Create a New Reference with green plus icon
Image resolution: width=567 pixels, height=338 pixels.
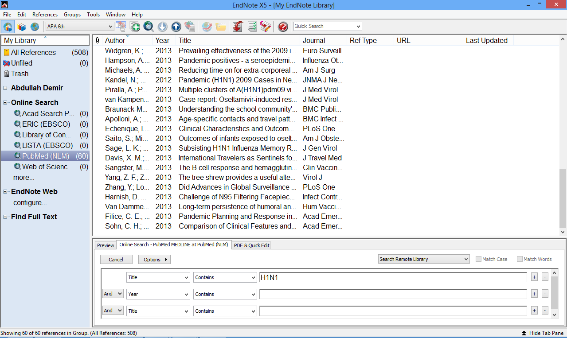(x=135, y=27)
